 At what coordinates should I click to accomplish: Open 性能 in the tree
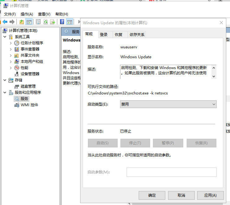pyautogui.click(x=24, y=68)
